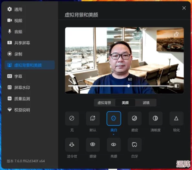
Task: Click the beauty intensity slider handle
Action: [x=129, y=86]
